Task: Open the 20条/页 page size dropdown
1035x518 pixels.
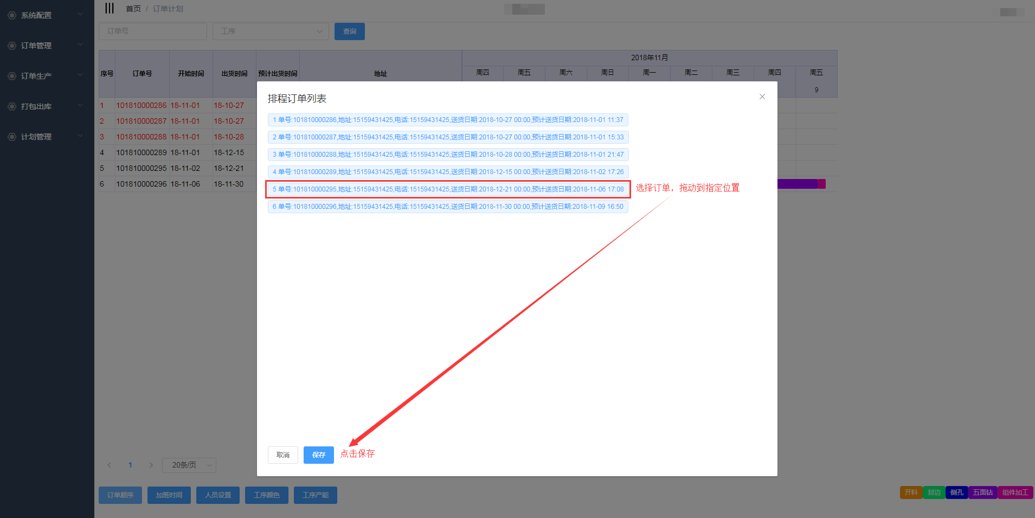Action: [189, 465]
